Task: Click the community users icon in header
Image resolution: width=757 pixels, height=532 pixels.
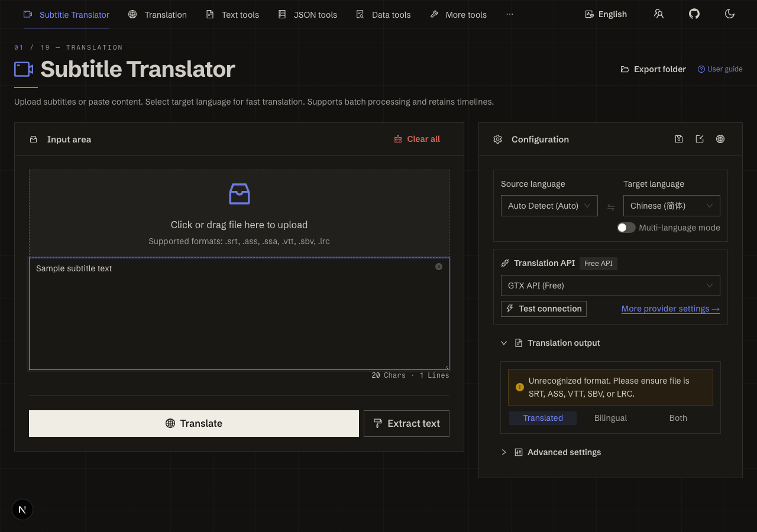Action: click(x=659, y=14)
